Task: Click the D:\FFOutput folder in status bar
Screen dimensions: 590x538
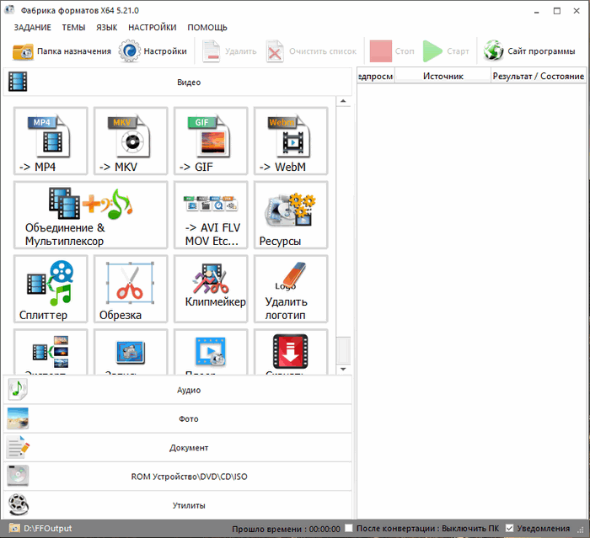Action: [x=40, y=528]
